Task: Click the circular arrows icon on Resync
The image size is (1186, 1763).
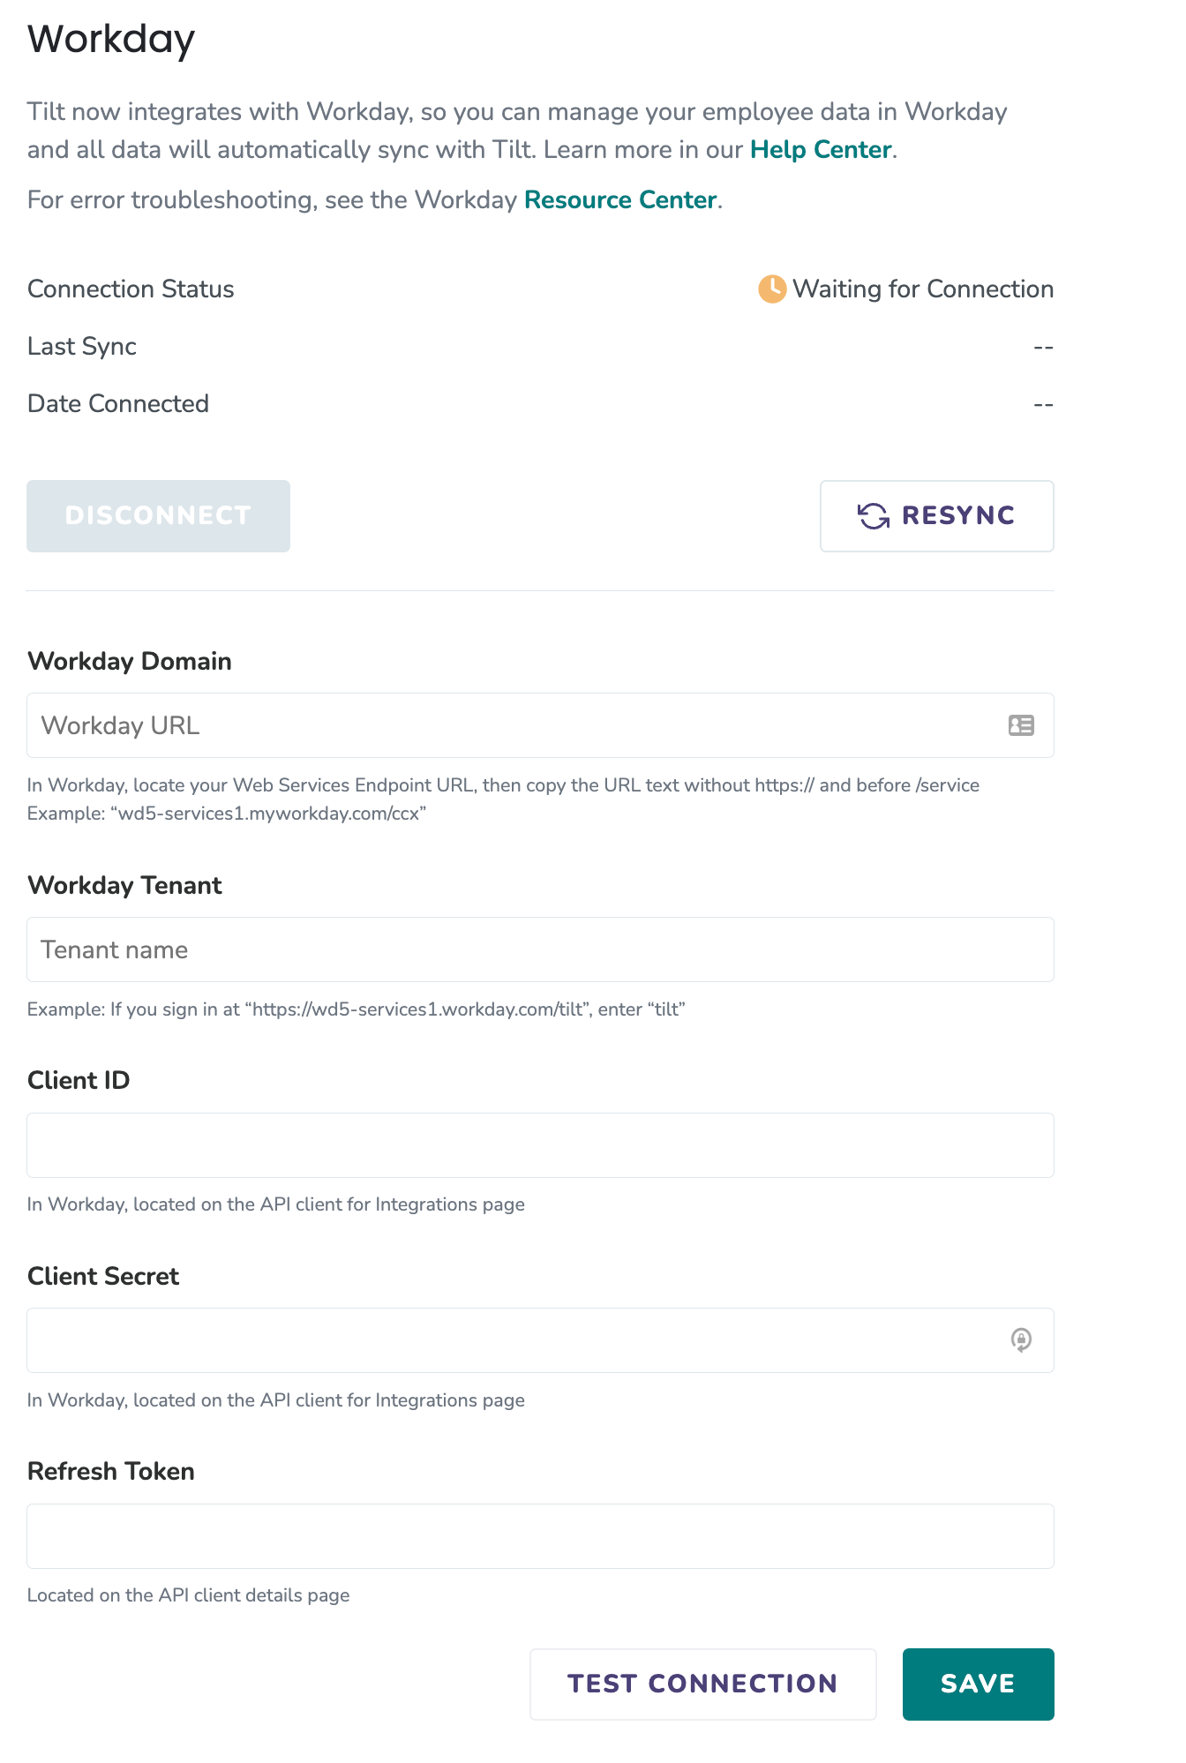Action: pos(874,516)
